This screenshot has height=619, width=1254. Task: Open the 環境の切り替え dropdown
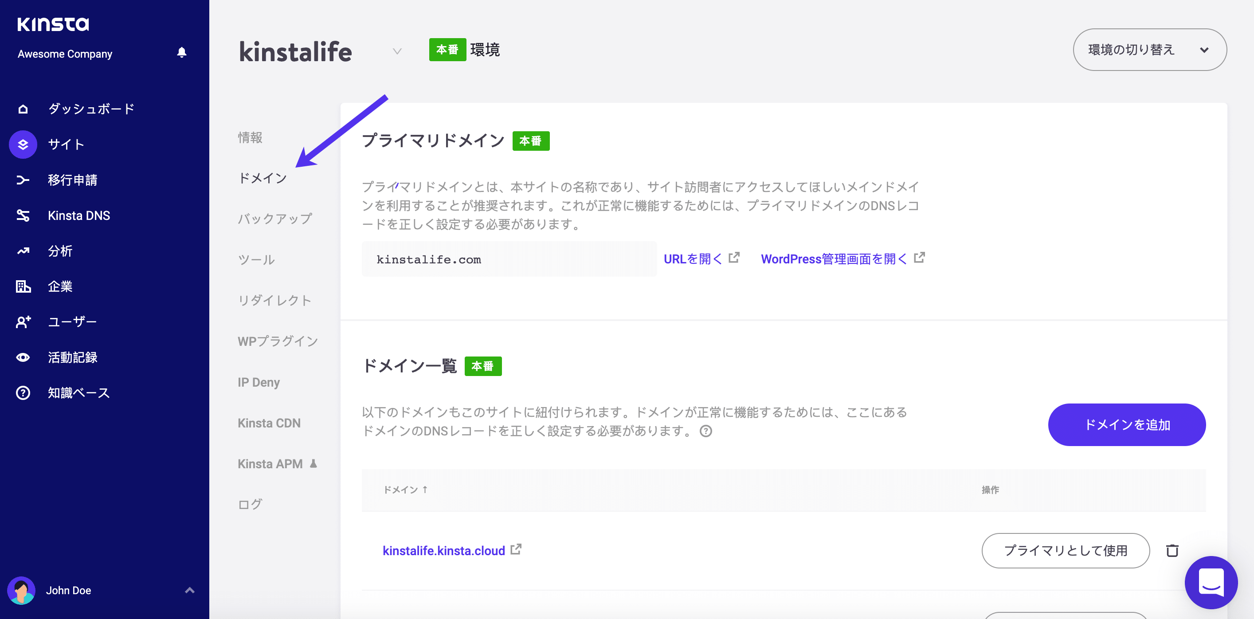[1150, 50]
